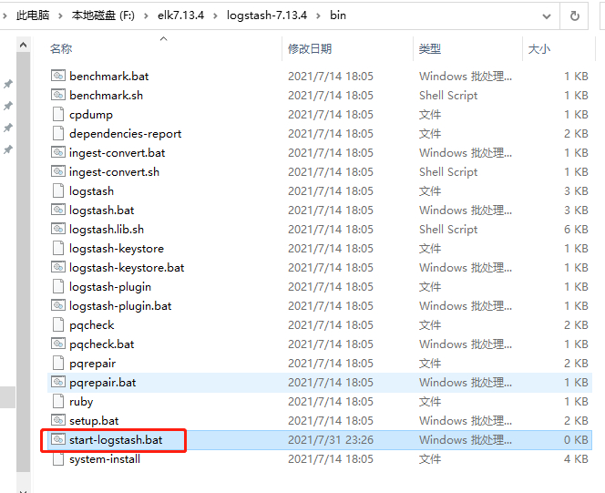Click the logstash-plugin blank file icon
The image size is (605, 493).
(58, 286)
